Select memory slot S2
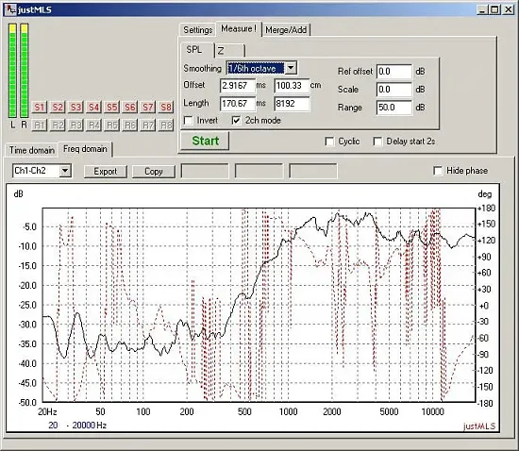 coord(58,108)
